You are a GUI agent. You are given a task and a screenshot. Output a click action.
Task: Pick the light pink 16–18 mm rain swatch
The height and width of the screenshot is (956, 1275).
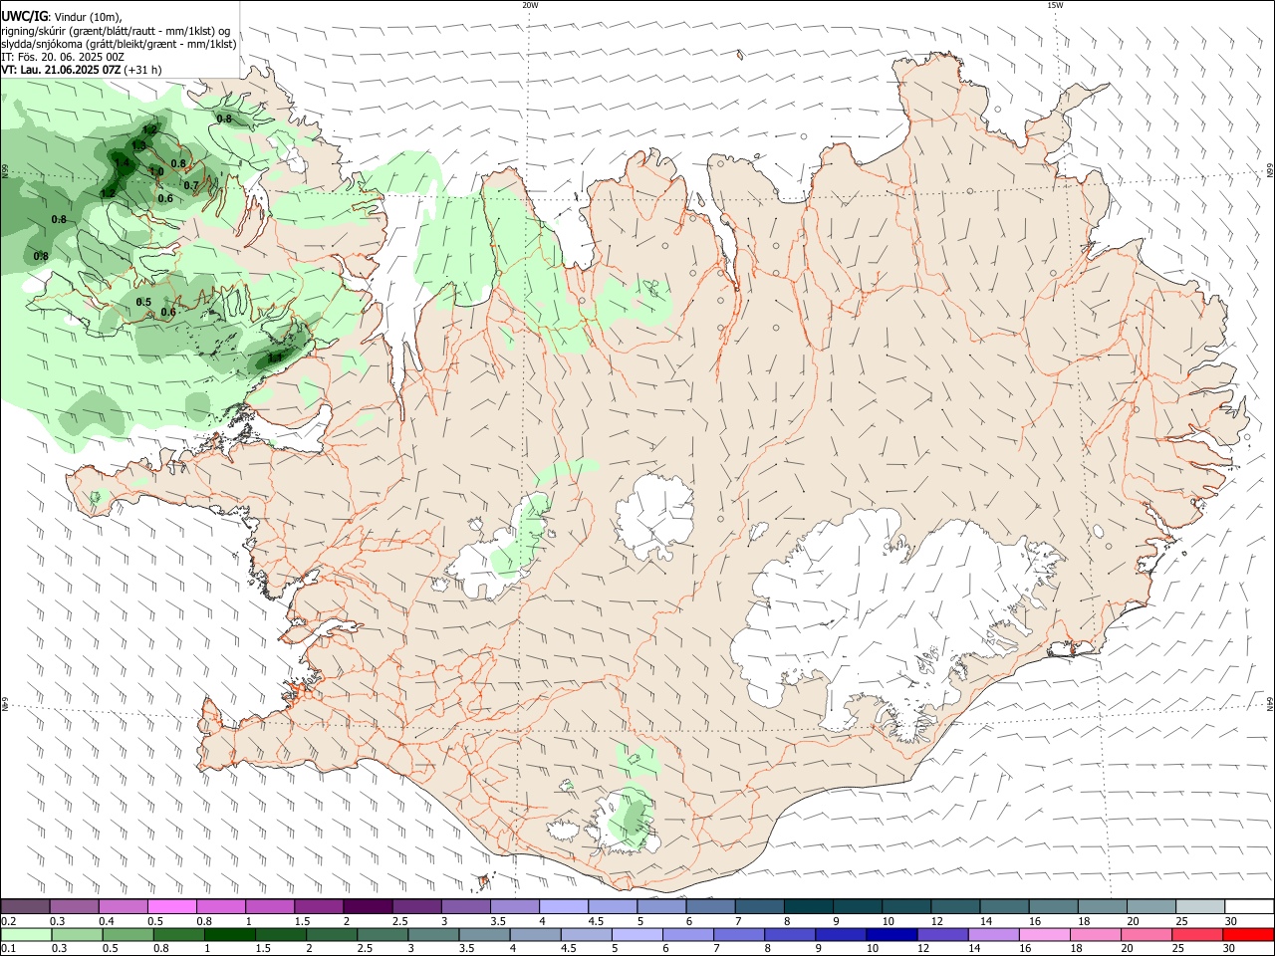click(1044, 934)
